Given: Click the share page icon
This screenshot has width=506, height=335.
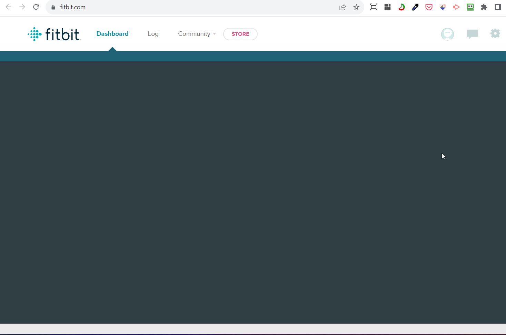Looking at the screenshot, I should (343, 7).
